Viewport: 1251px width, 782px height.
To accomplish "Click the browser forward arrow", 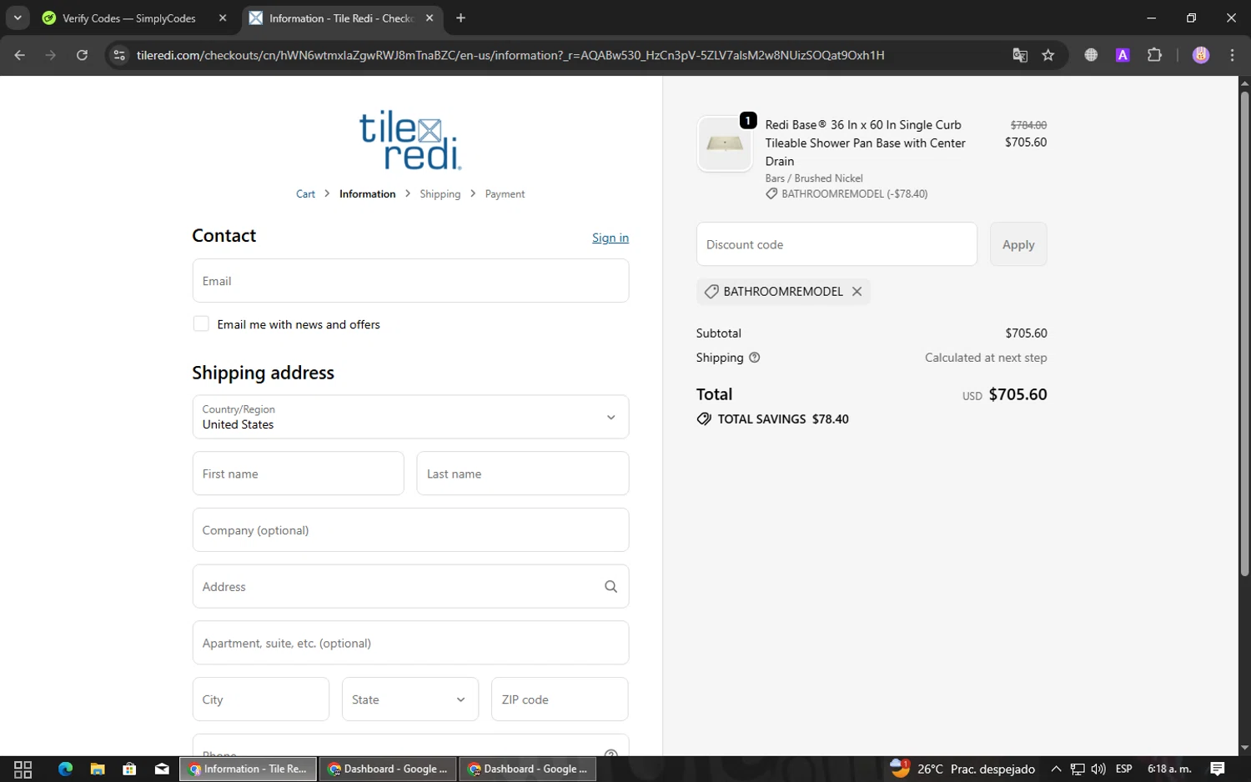I will click(x=51, y=55).
